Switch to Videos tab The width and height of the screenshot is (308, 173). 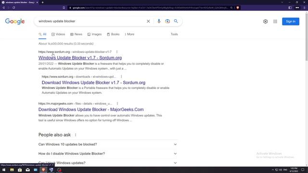58,34
